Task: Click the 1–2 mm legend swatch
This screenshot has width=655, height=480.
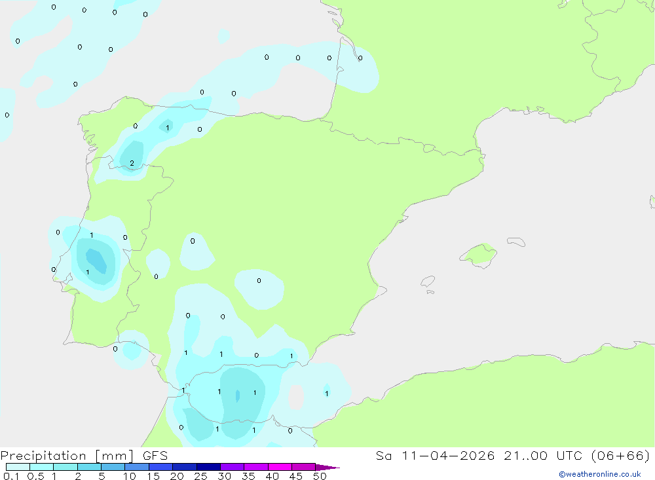Action: 65,467
